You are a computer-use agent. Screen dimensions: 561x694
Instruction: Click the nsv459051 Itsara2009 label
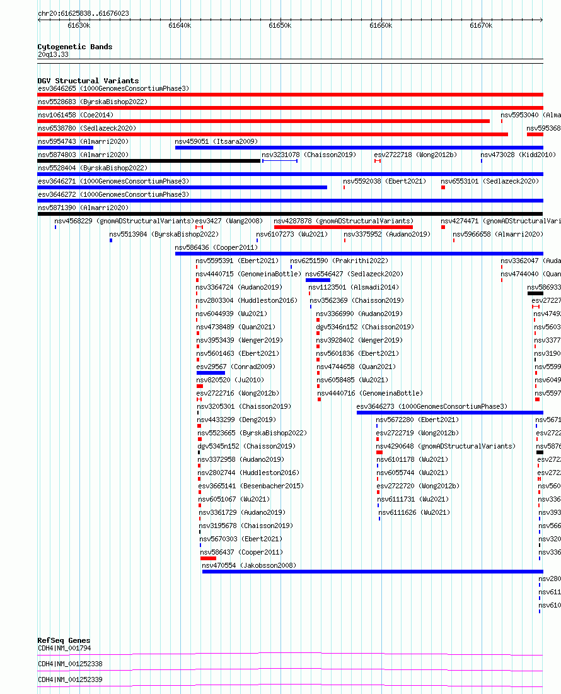pos(216,141)
